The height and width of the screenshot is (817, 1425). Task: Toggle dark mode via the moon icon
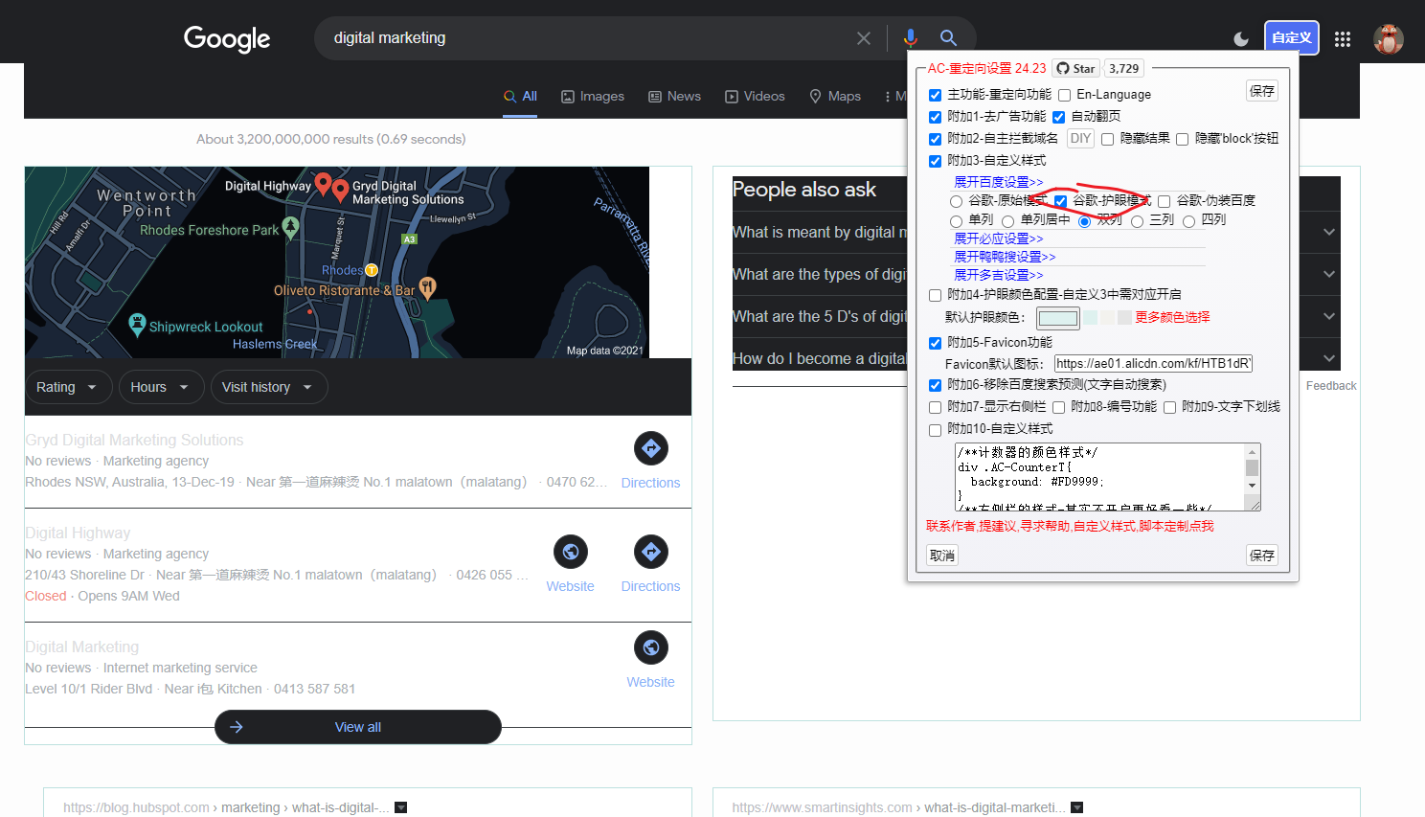[x=1241, y=37]
